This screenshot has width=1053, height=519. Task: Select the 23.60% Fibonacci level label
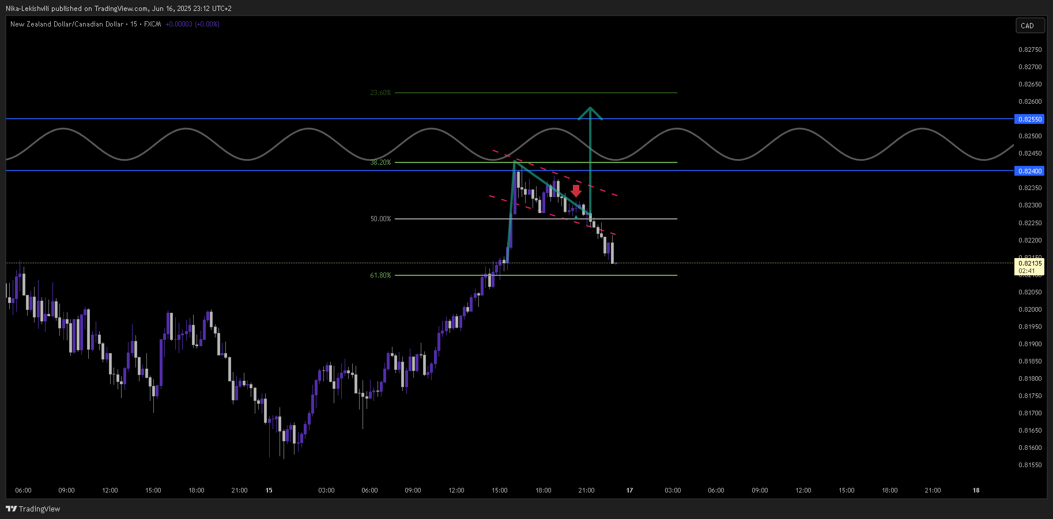[380, 93]
